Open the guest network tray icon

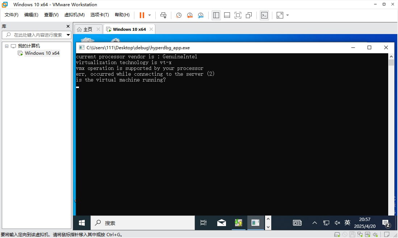[x=326, y=223]
